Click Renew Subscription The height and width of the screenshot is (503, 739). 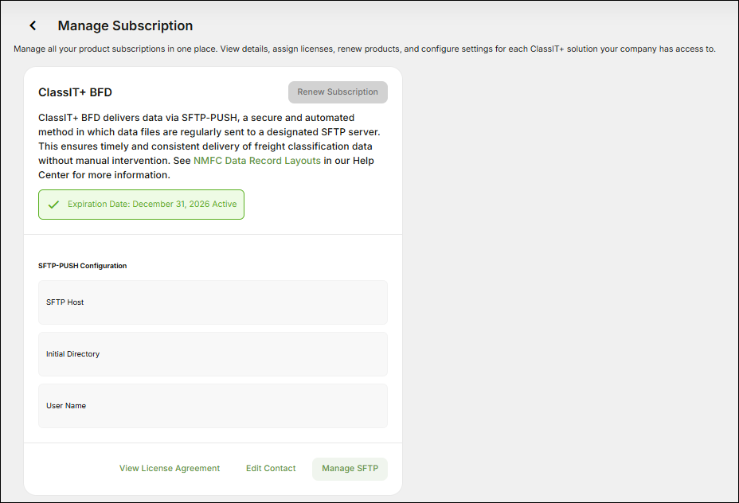click(x=338, y=92)
